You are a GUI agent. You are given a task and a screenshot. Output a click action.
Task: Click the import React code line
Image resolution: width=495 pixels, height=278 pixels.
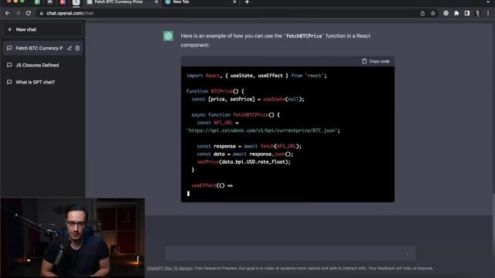[257, 76]
